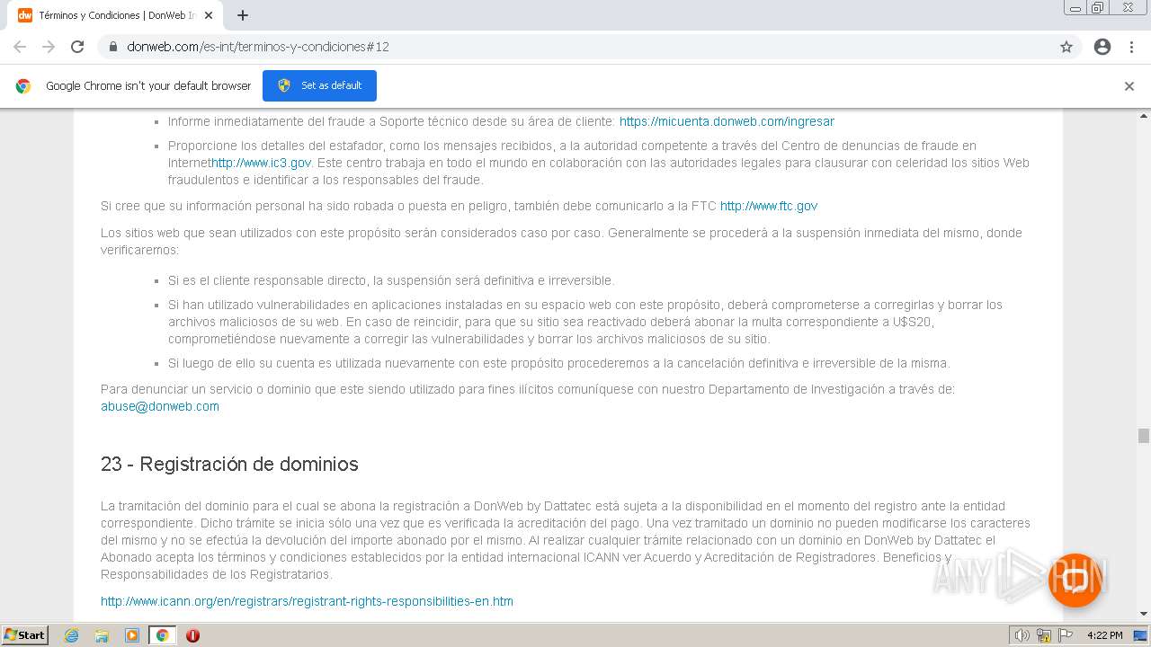The height and width of the screenshot is (647, 1151).
Task: Click the volume speaker tray icon
Action: [1022, 635]
